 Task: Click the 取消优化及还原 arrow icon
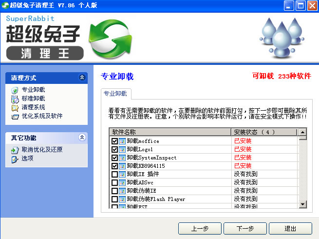tap(15, 150)
